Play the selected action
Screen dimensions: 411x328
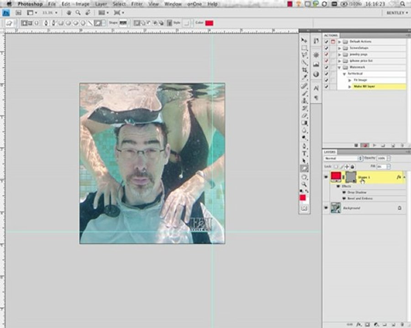(x=374, y=145)
